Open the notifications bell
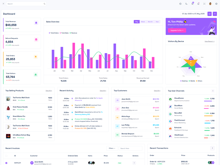 click(198, 4)
